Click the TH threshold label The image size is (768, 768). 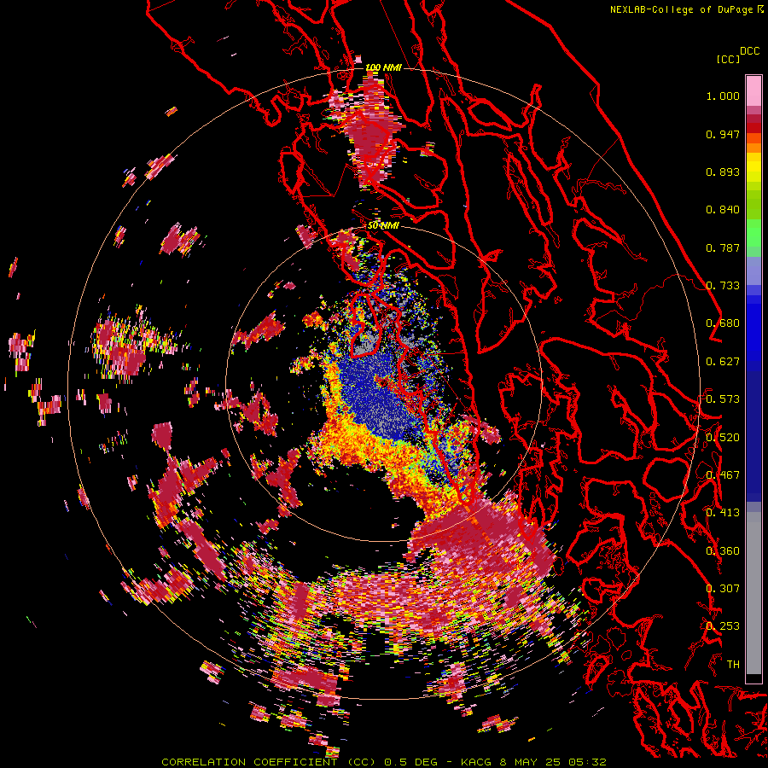pyautogui.click(x=733, y=665)
